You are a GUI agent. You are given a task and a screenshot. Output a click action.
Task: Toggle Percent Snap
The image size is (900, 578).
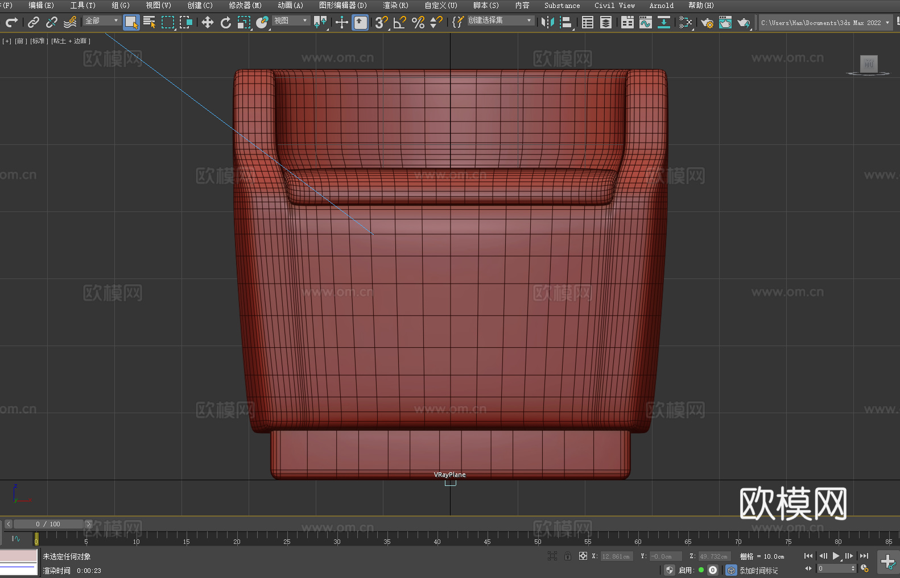tap(418, 22)
